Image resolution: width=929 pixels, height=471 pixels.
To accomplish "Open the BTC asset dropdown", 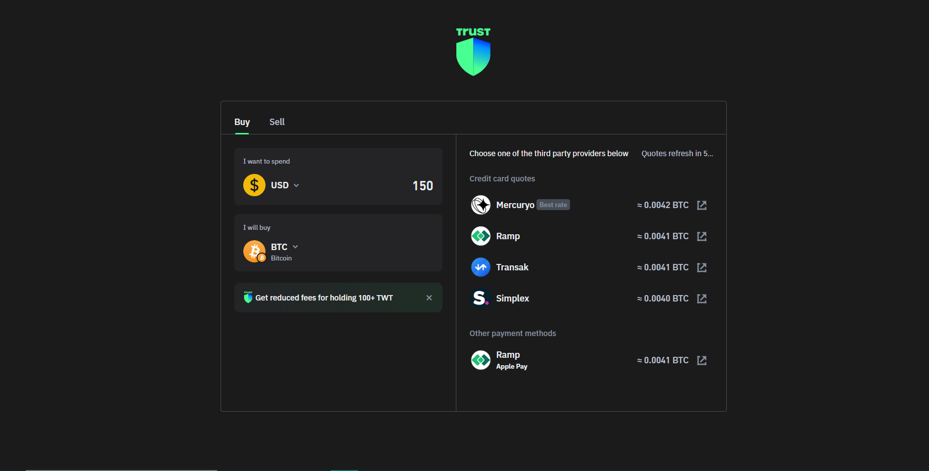I will [x=284, y=247].
